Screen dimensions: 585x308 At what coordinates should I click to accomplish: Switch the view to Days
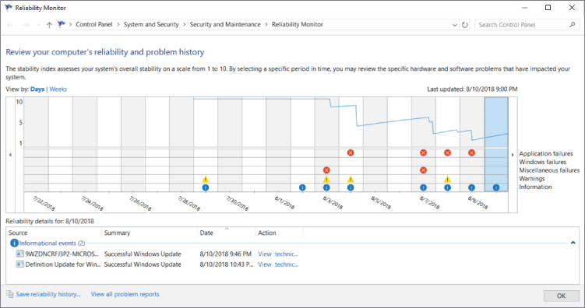pyautogui.click(x=37, y=89)
